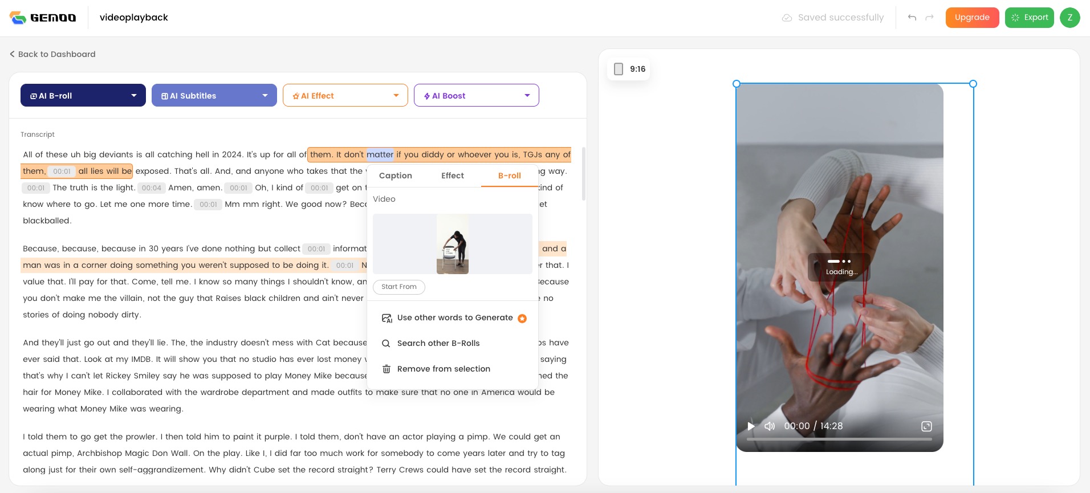
Task: Click the Saved successfully status text
Action: (841, 18)
